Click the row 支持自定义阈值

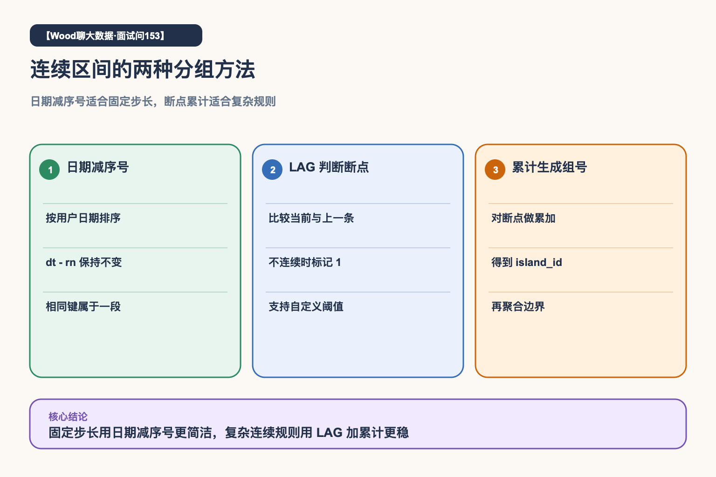coord(306,307)
